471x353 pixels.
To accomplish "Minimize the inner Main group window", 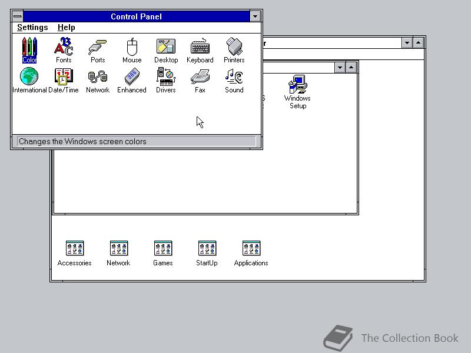I will 340,68.
